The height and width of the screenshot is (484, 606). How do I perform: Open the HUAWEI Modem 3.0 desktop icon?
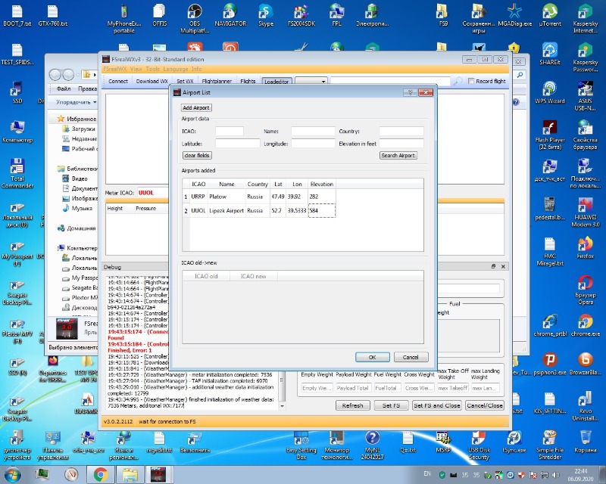point(585,212)
